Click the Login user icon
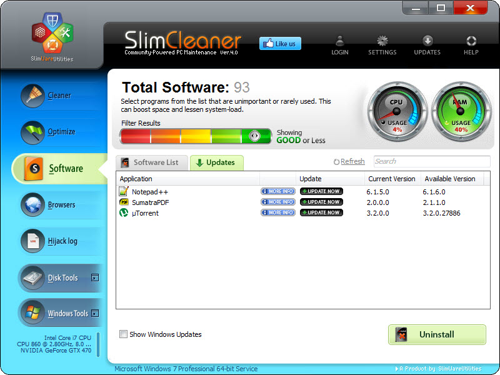The width and height of the screenshot is (500, 375). [340, 41]
